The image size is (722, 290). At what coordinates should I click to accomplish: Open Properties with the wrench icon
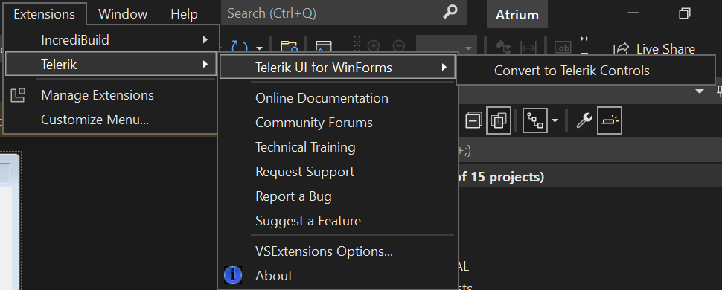tap(584, 120)
